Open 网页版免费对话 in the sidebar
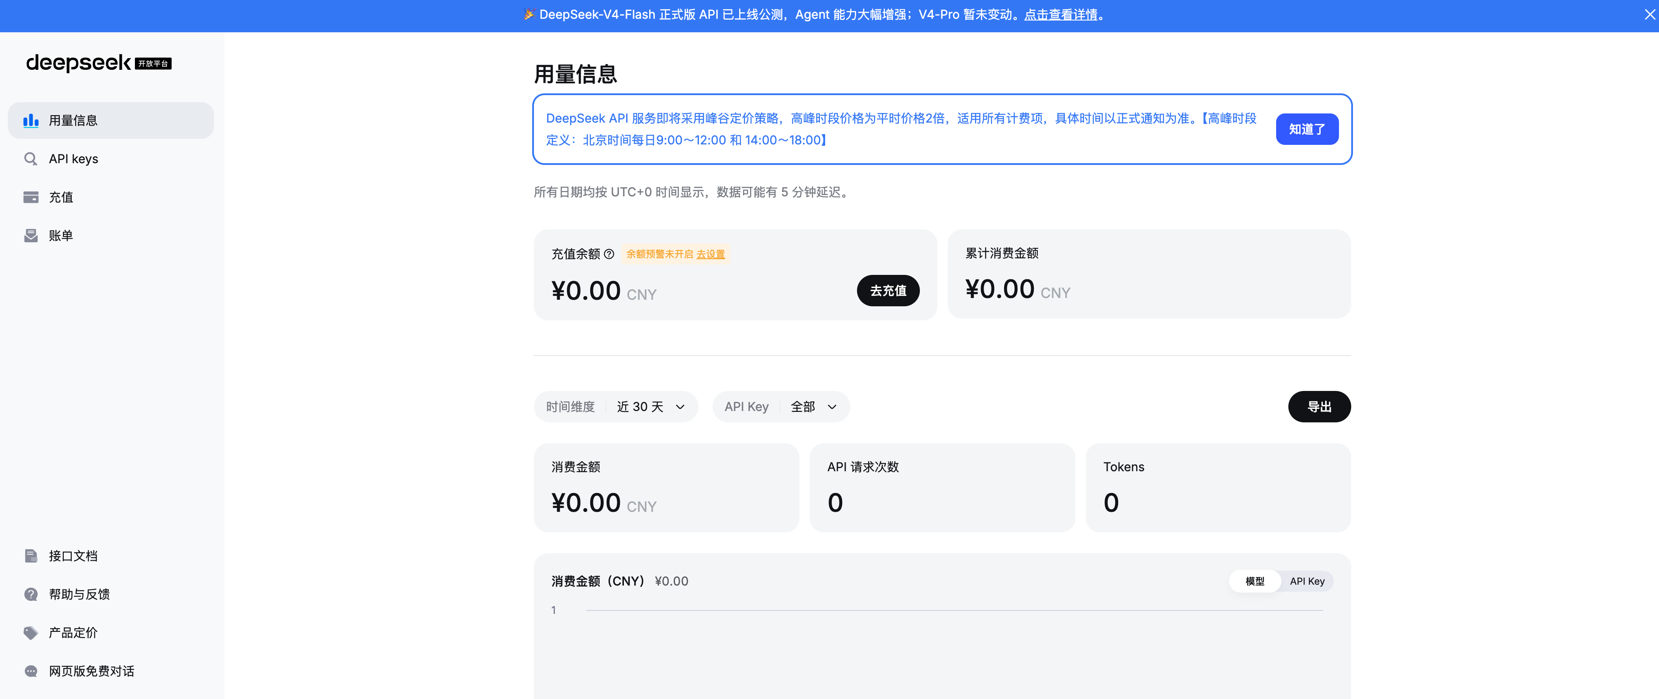The image size is (1659, 699). click(111, 672)
